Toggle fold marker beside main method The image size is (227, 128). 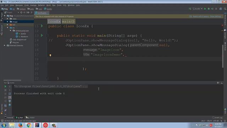coord(47,36)
